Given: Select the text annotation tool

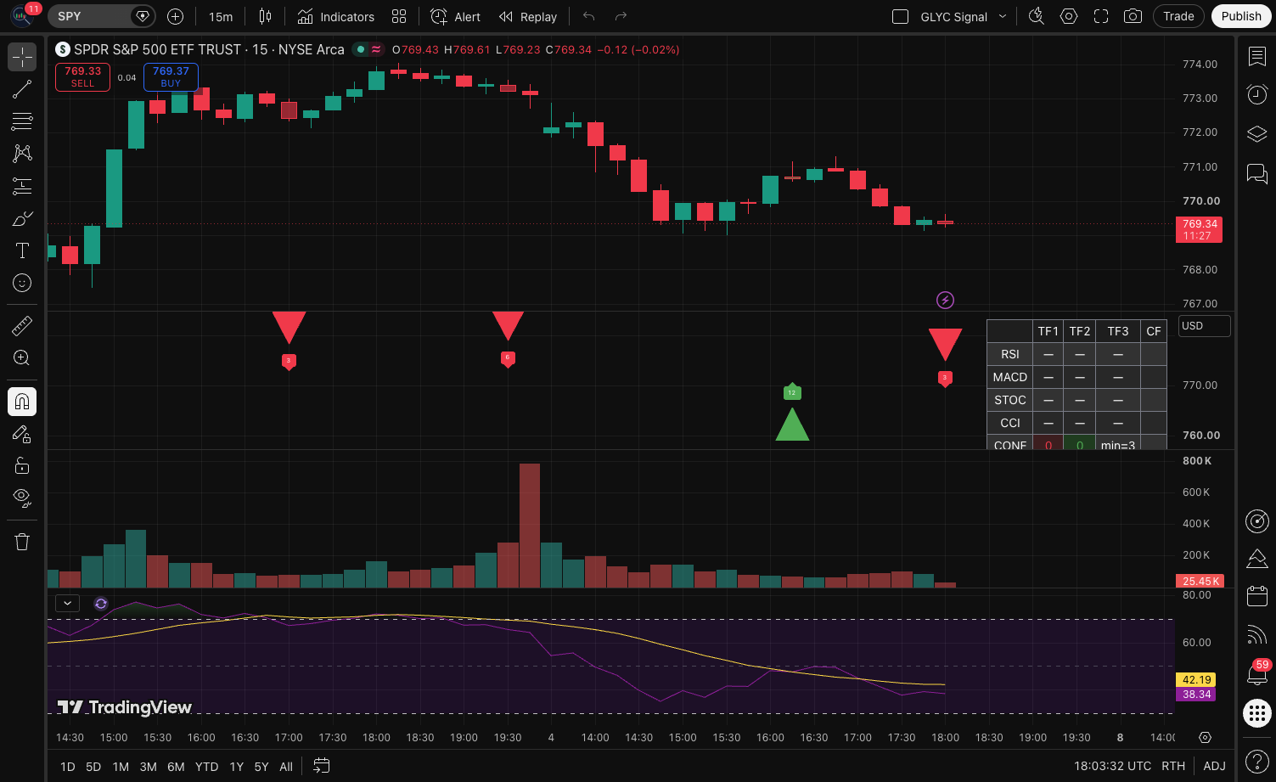Looking at the screenshot, I should [22, 250].
